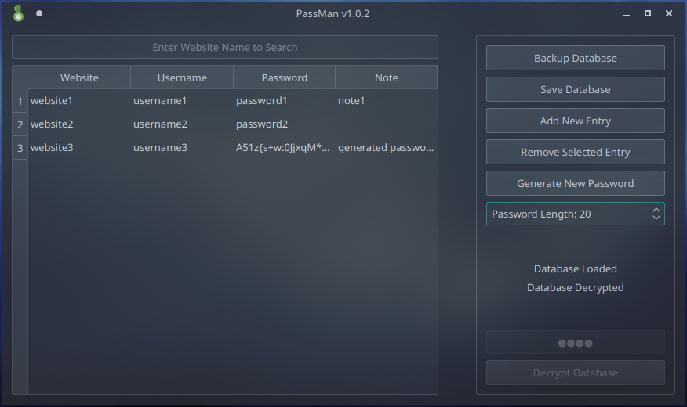Increase password length with the up arrow
The height and width of the screenshot is (407, 687).
(x=656, y=210)
